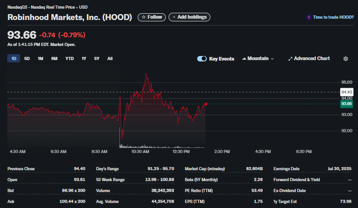Click the EPS (TTM) label
The height and width of the screenshot is (208, 358).
(x=194, y=202)
